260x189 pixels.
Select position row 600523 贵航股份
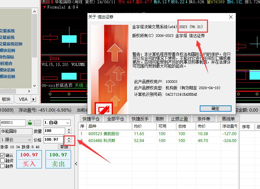pos(158,134)
